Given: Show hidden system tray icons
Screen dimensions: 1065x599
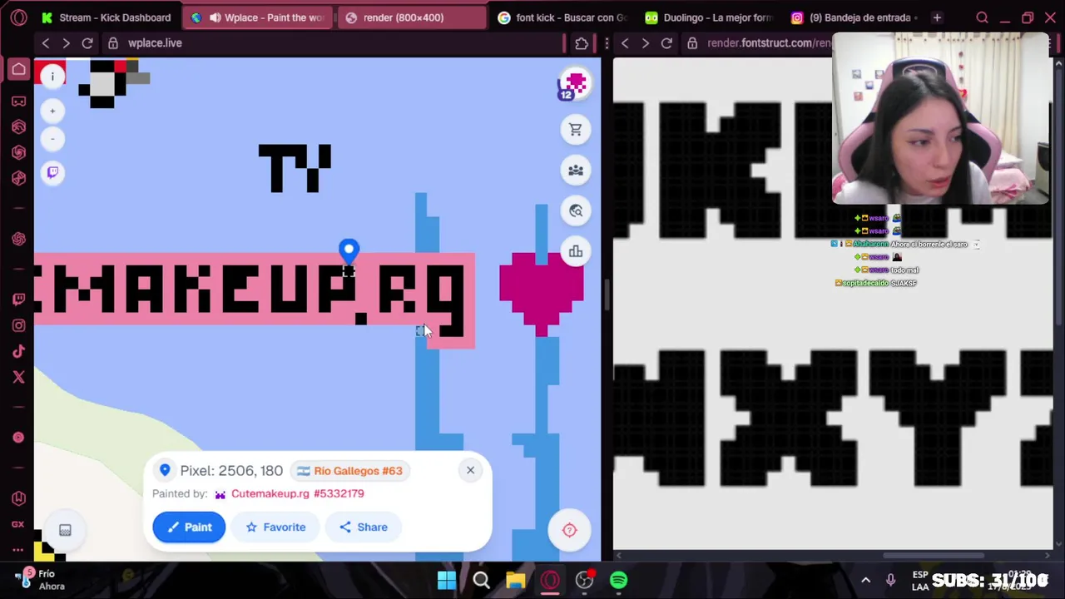Looking at the screenshot, I should (x=865, y=580).
